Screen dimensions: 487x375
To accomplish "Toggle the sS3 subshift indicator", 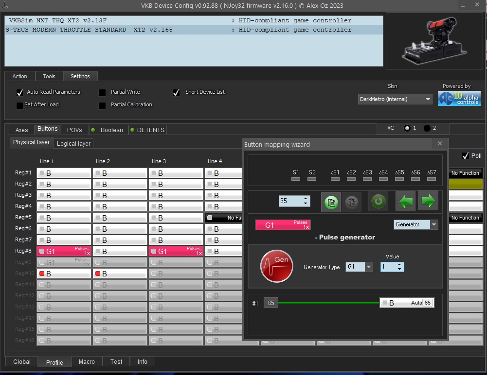I will click(367, 179).
